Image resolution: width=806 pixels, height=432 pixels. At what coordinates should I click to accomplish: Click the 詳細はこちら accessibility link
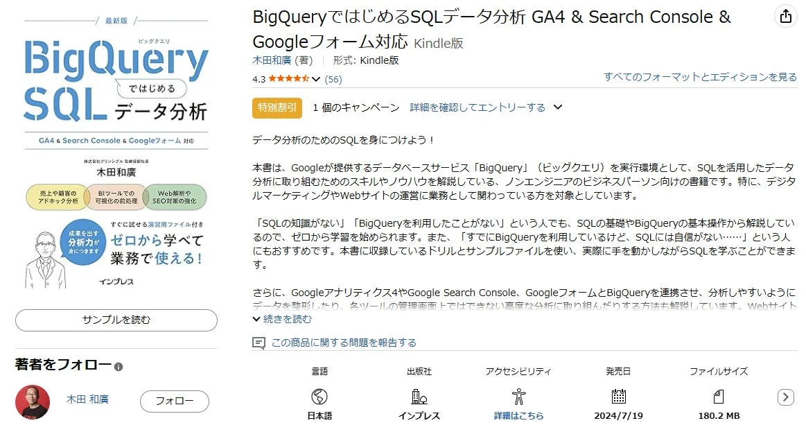(x=518, y=414)
